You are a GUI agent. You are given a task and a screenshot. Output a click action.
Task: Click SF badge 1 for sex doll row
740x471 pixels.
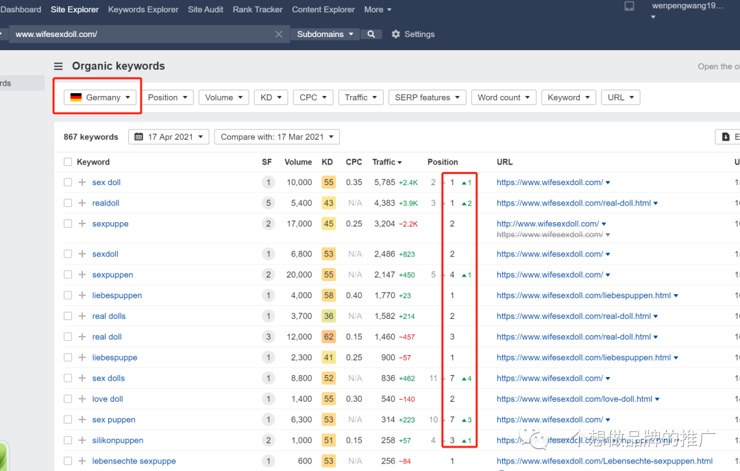268,182
